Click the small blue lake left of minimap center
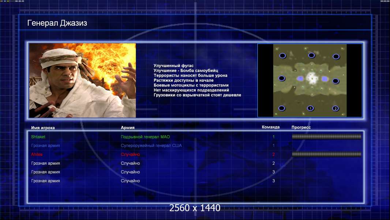Viewport: 390px width, 220px height. (x=300, y=78)
